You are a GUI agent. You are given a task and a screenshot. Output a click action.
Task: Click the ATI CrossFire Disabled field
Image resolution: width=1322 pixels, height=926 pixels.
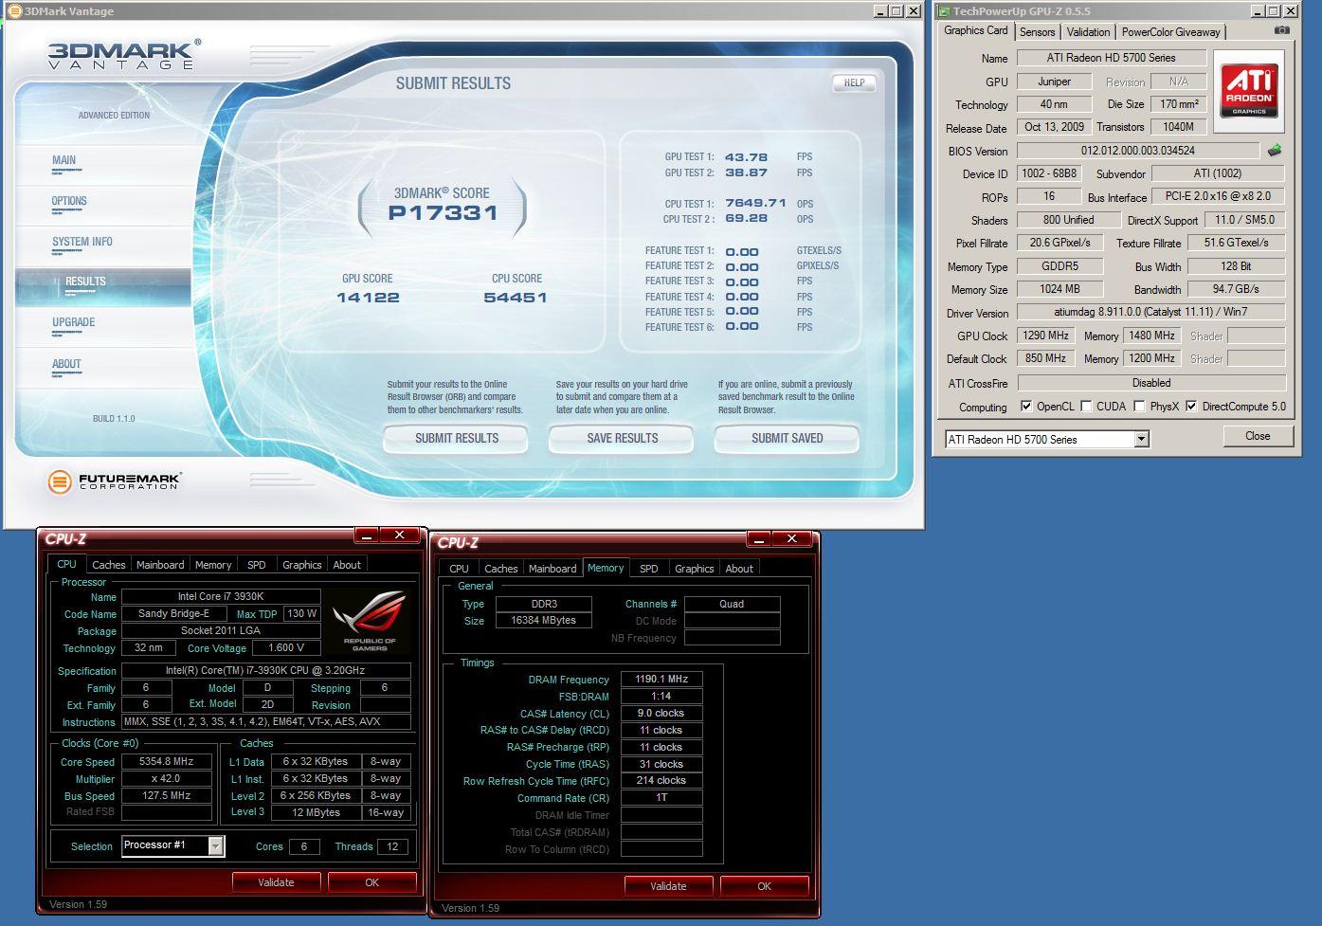coord(1150,383)
